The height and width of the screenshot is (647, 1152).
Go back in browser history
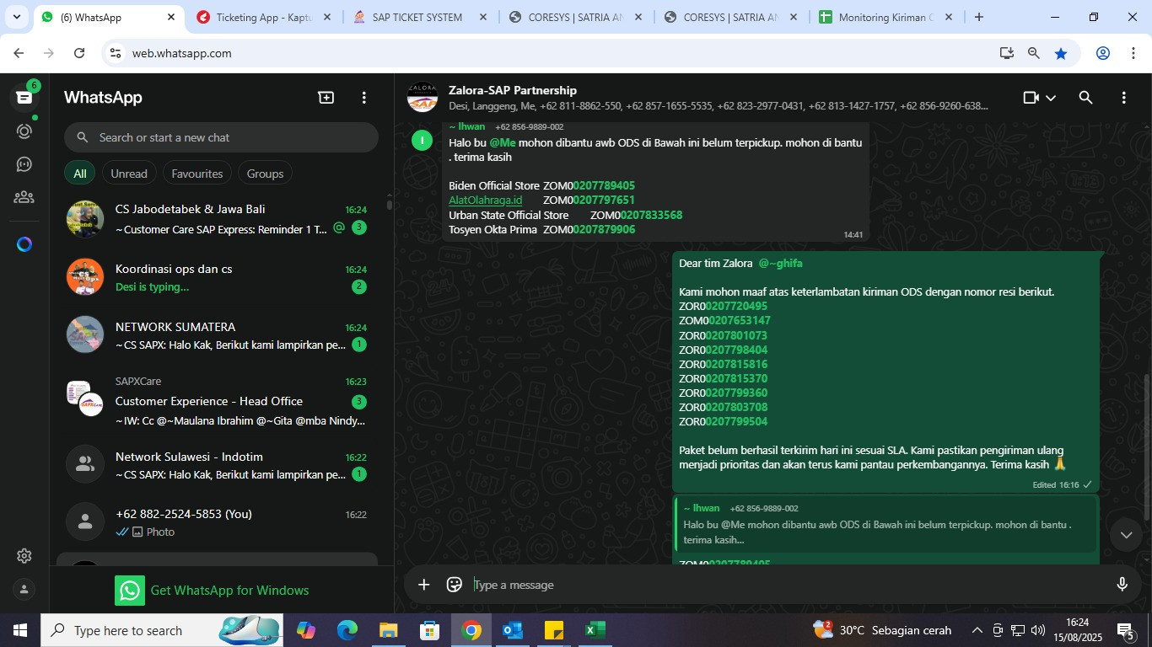pos(19,53)
